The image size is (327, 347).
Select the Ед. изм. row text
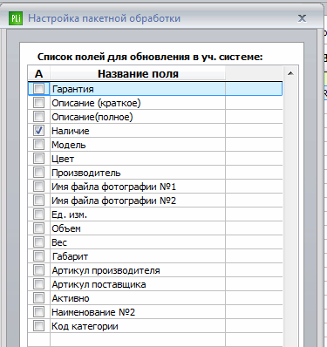(x=69, y=214)
